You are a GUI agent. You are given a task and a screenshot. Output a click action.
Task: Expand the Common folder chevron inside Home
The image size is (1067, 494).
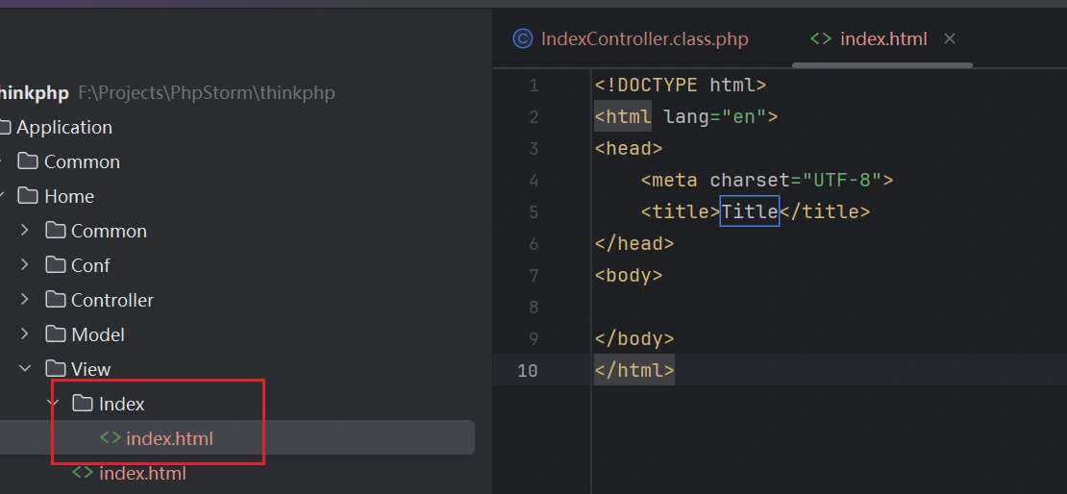coord(26,231)
